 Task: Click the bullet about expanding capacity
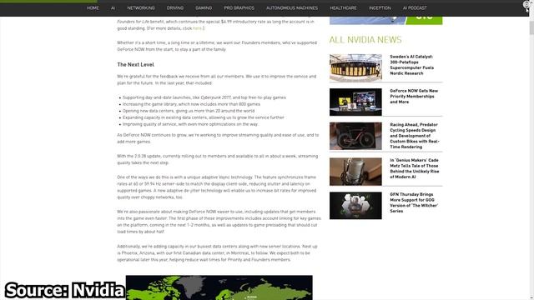point(204,117)
